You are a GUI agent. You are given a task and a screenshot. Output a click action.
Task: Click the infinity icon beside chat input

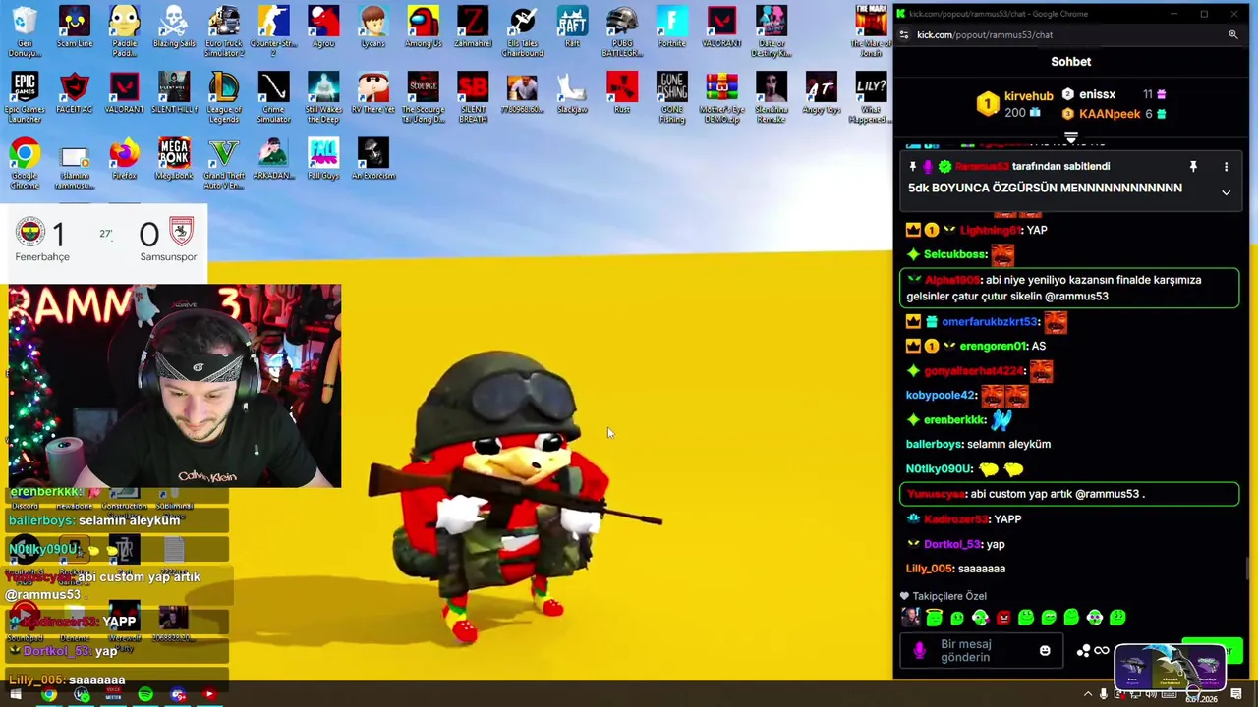click(1102, 650)
